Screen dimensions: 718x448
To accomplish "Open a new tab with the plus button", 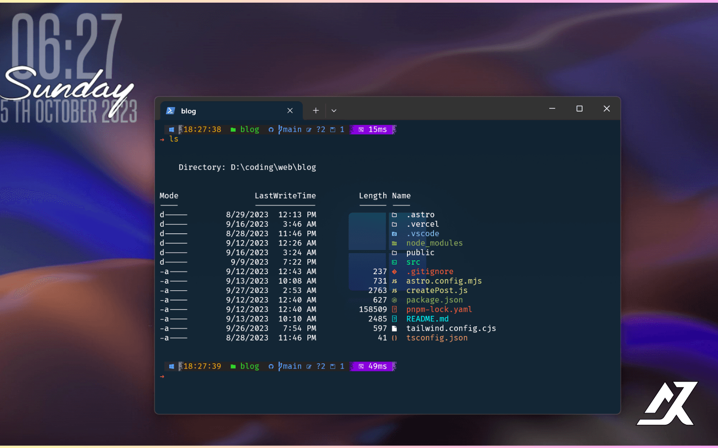I will point(315,110).
